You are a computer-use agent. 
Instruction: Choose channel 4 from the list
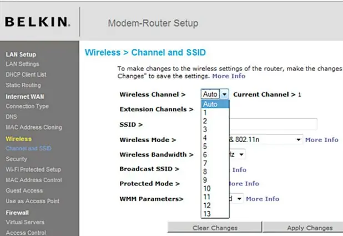pos(215,138)
